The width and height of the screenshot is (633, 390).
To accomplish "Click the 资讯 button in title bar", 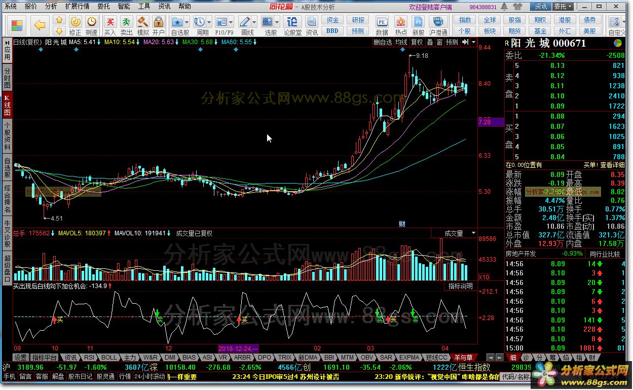I will [541, 7].
